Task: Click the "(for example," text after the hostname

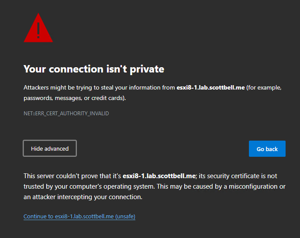Action: (264, 88)
